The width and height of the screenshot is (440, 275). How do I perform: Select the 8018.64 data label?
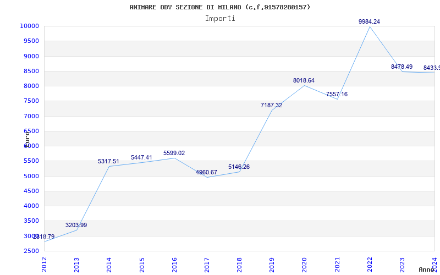point(304,80)
